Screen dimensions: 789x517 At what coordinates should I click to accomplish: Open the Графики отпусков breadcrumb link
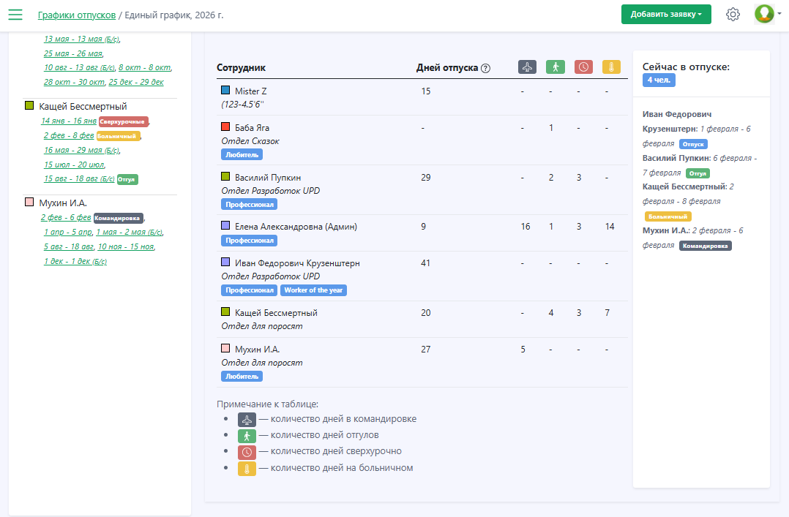point(77,15)
